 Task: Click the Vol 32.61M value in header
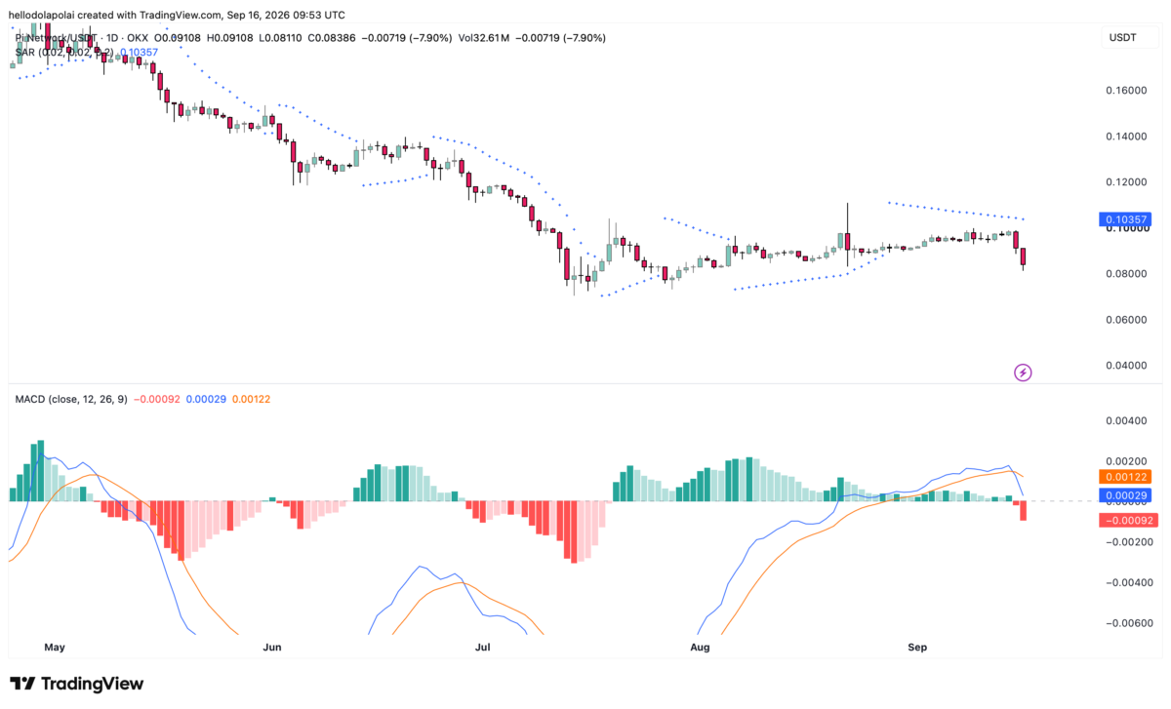[x=485, y=38]
